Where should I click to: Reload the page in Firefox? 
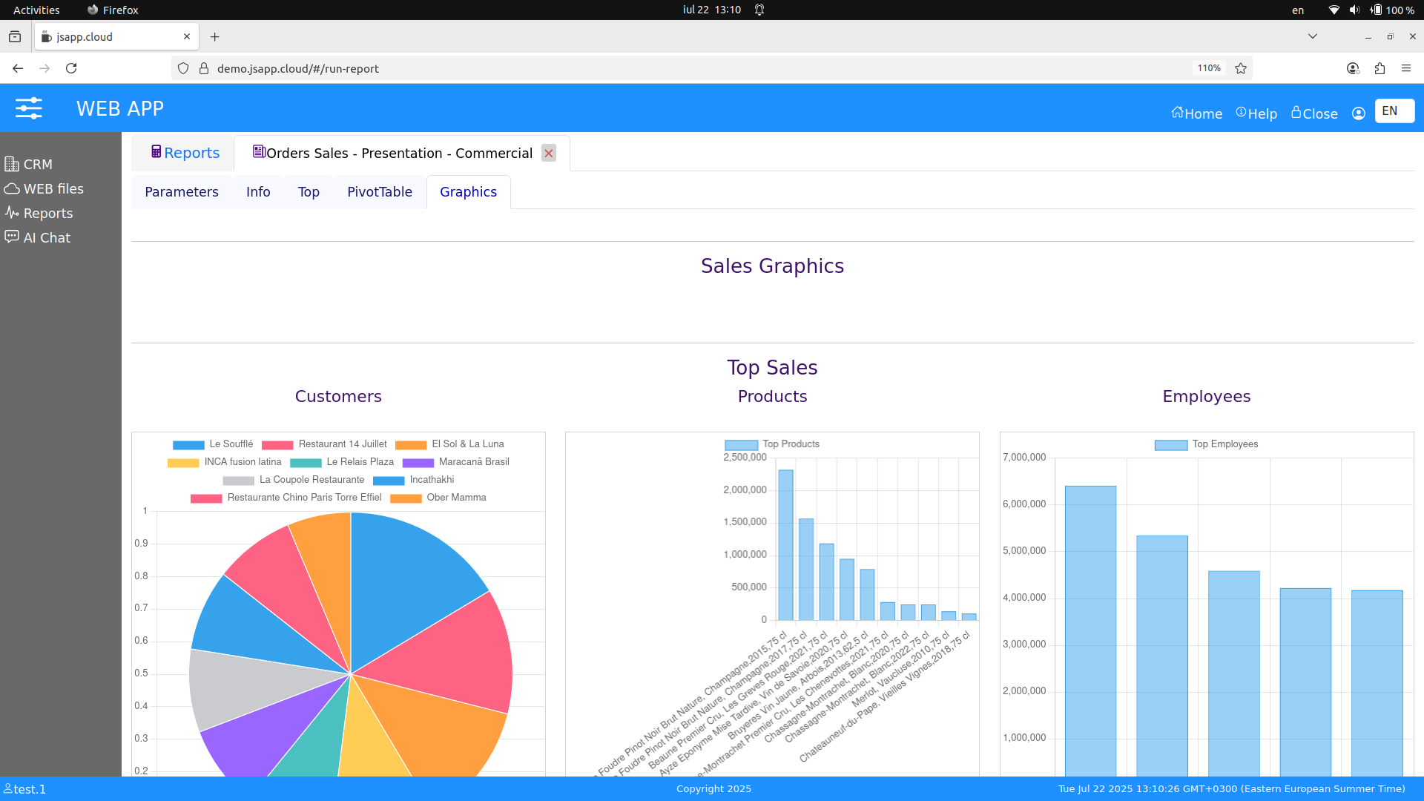[71, 68]
